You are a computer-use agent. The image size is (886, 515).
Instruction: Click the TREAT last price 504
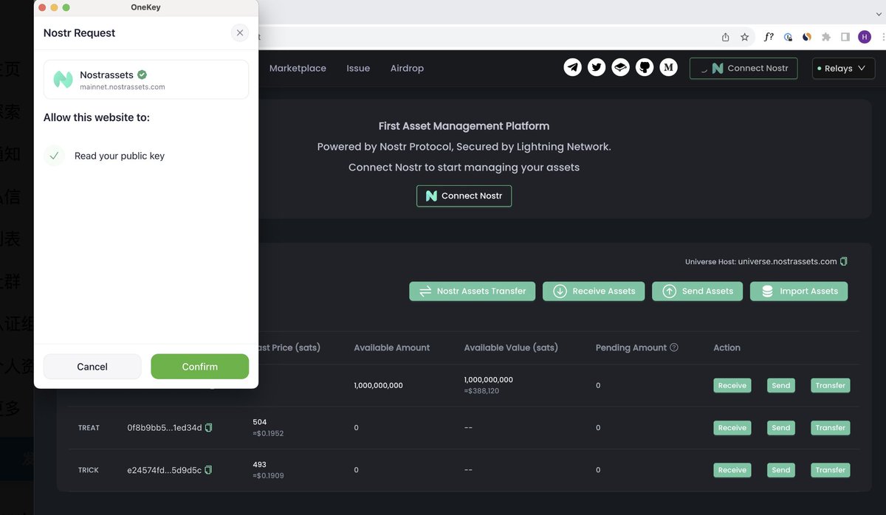click(x=260, y=423)
